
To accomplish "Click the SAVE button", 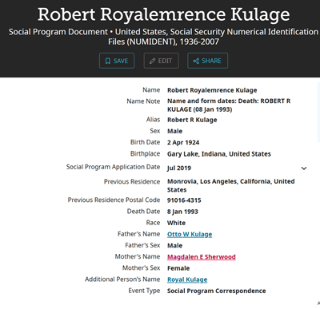I will pyautogui.click(x=117, y=61).
